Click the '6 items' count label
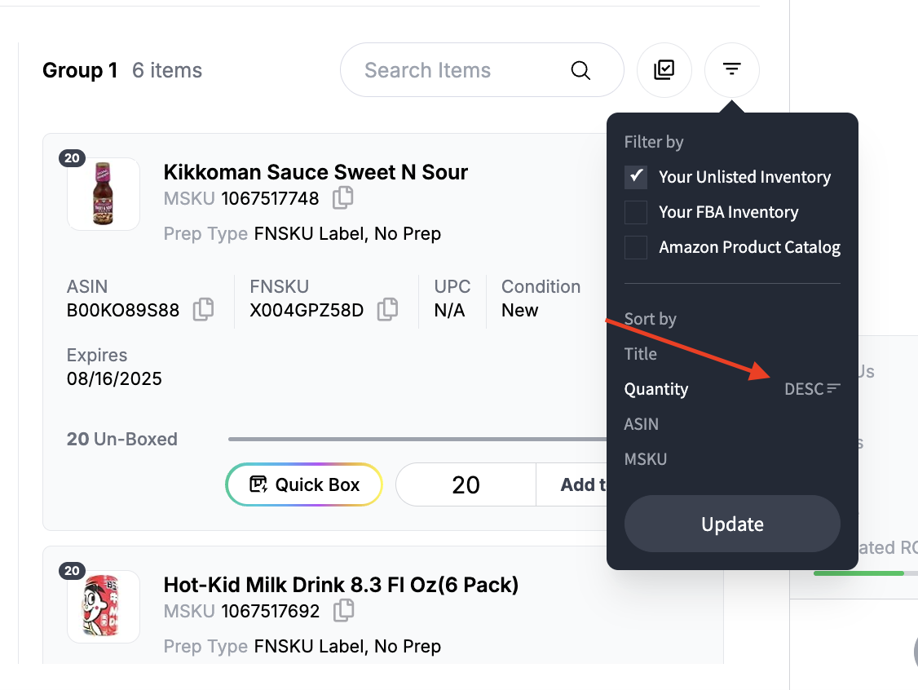The width and height of the screenshot is (918, 690). click(167, 70)
